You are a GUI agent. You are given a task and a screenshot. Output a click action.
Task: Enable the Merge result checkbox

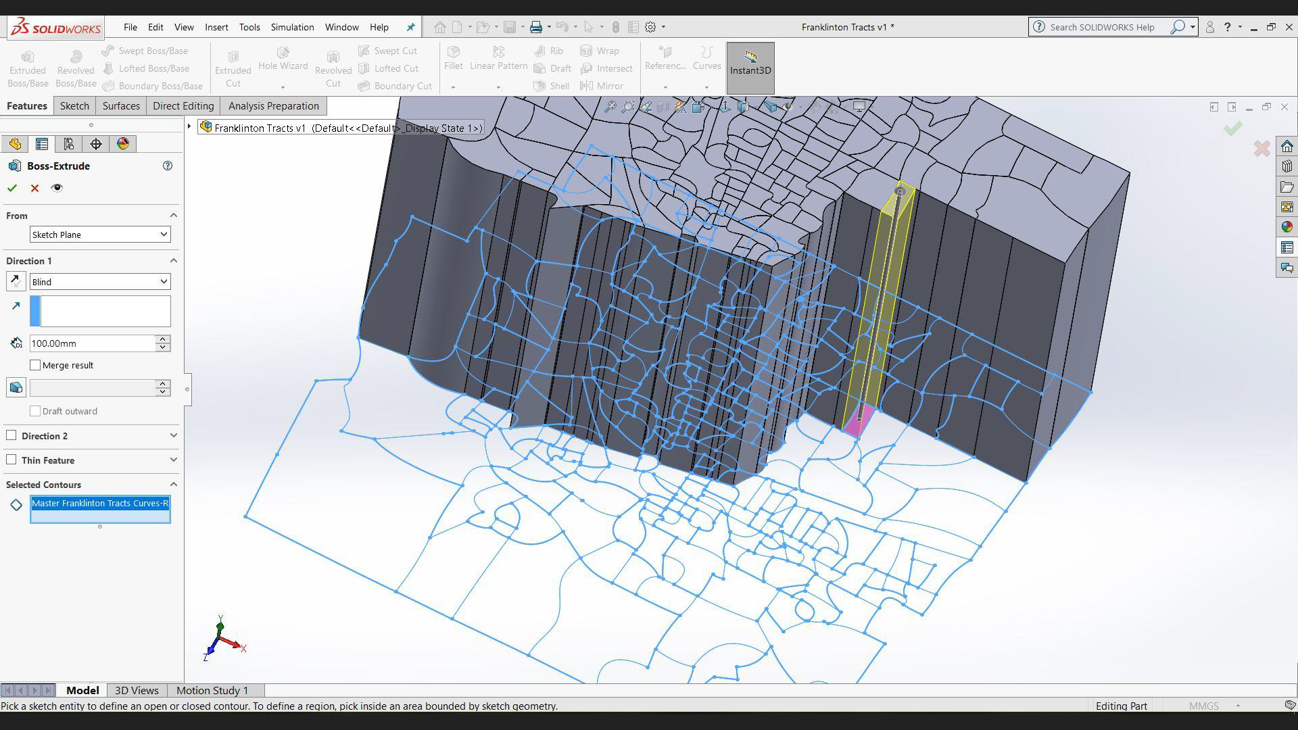tap(35, 365)
